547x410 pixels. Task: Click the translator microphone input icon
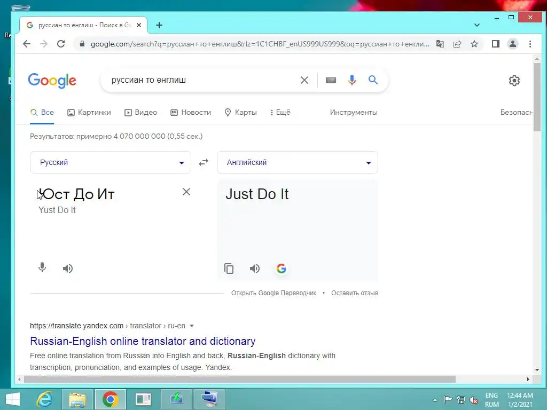coord(42,268)
